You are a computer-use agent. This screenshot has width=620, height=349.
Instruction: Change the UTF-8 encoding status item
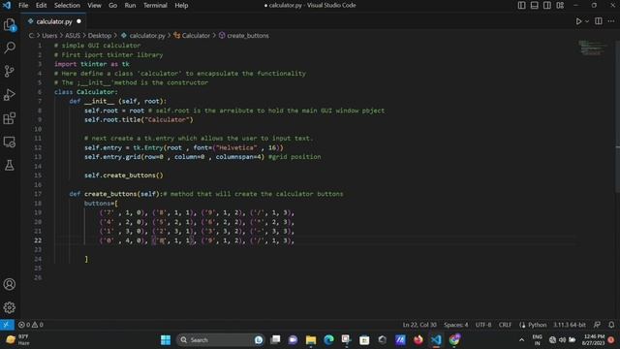pos(483,325)
